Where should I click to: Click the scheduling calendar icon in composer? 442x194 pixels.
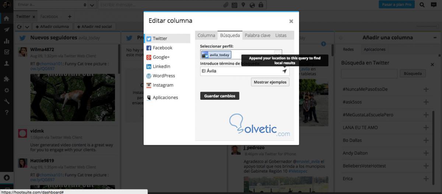tap(235, 5)
